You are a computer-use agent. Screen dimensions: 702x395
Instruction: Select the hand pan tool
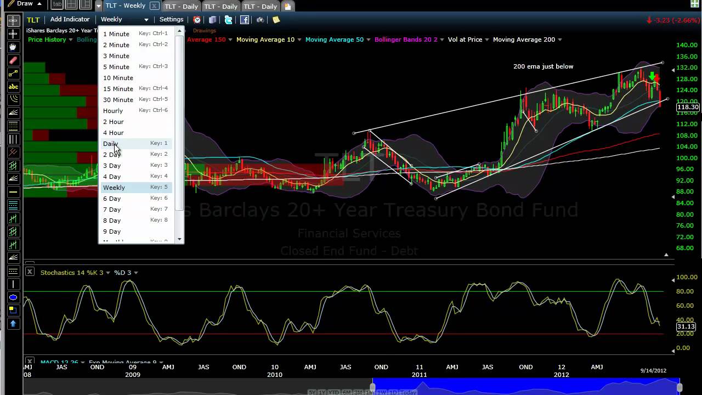pos(13,47)
